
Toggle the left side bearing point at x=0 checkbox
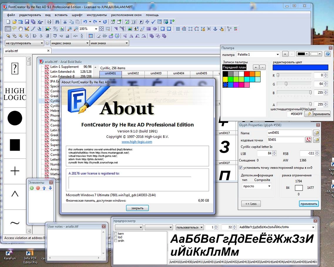tap(241, 168)
